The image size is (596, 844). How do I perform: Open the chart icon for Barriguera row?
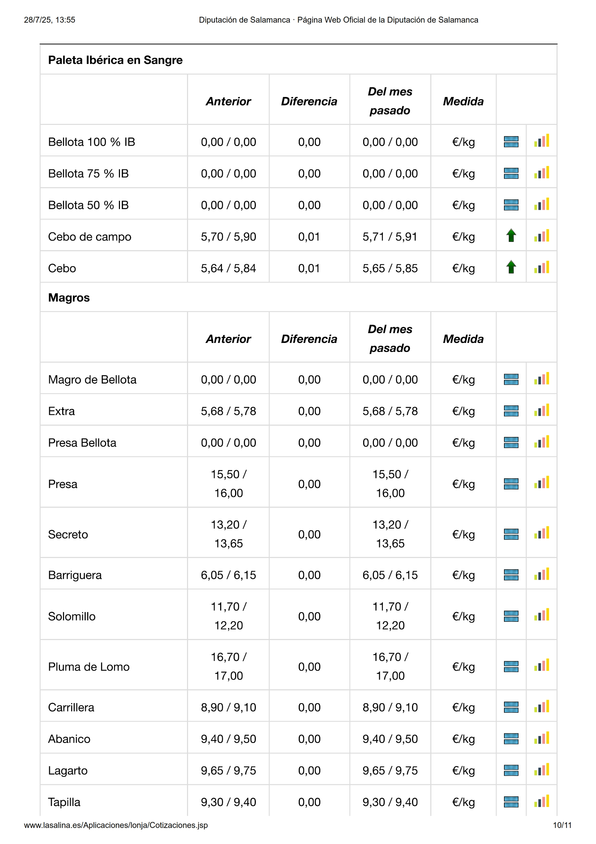click(541, 574)
